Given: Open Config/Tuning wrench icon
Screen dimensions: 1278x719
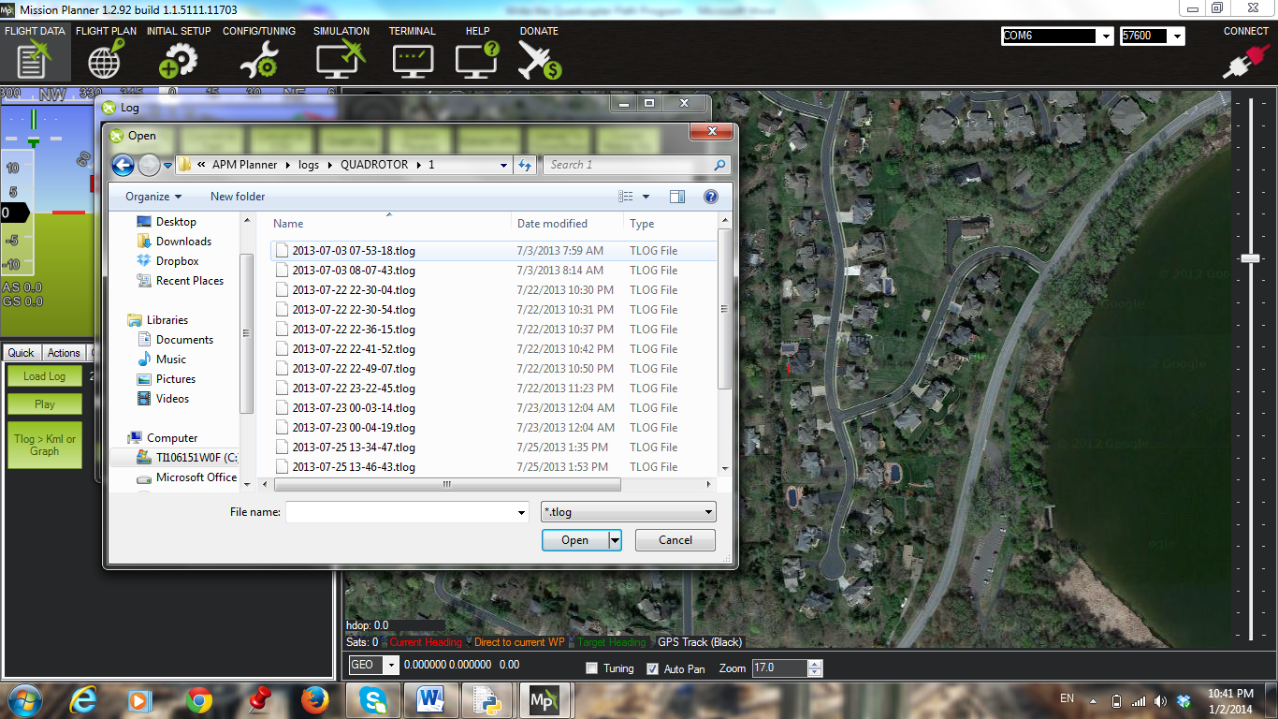Looking at the screenshot, I should [x=258, y=60].
